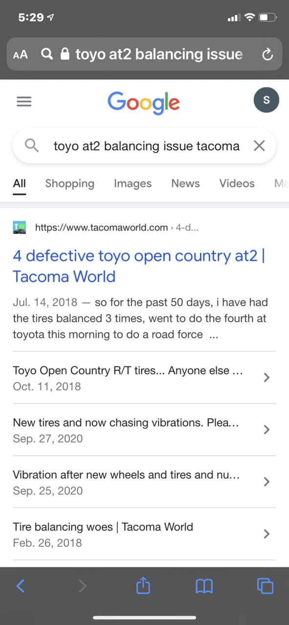This screenshot has width=289, height=625.
Task: Reload the page in Safari address bar
Action: click(x=267, y=54)
